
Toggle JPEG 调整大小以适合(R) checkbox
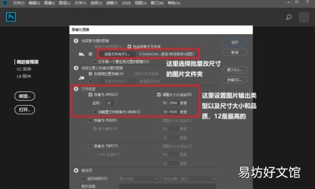[x=159, y=94]
